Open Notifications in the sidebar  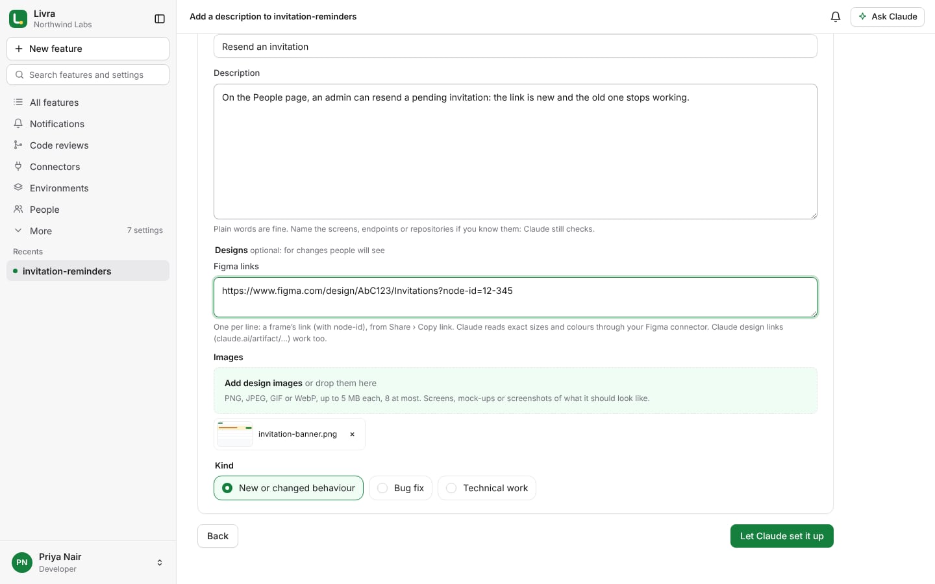88,124
